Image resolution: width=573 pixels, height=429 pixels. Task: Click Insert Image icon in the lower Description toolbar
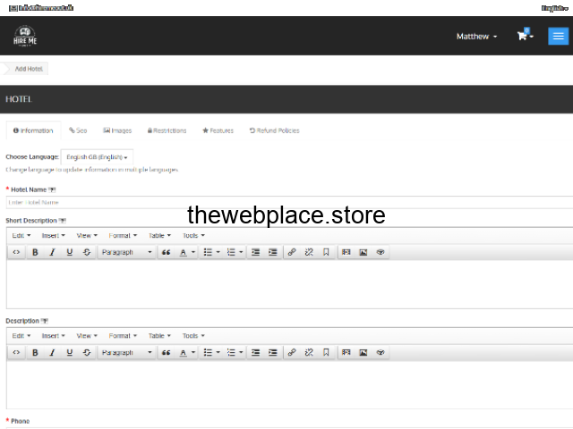click(x=363, y=352)
